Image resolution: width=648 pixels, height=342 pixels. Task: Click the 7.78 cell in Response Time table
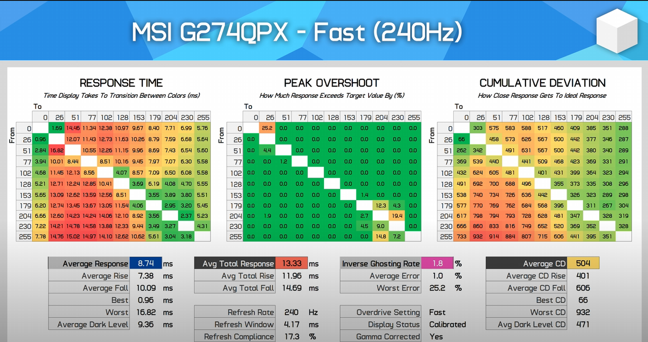[40, 236]
